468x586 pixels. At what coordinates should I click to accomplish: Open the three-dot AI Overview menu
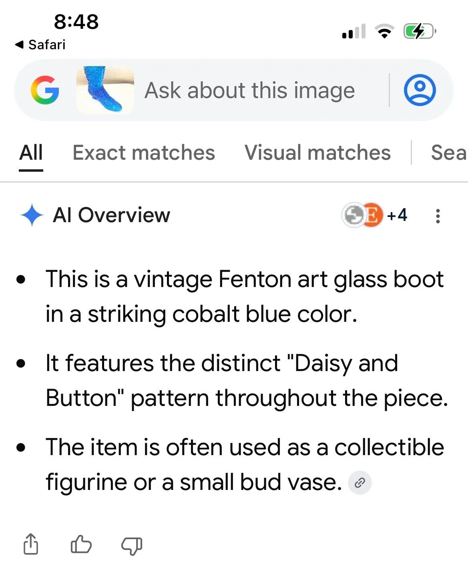coord(438,216)
